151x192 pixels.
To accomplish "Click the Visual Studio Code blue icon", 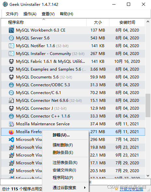I will point(11,140).
